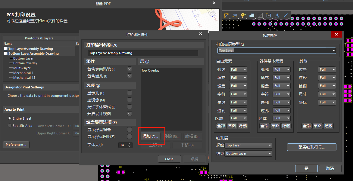
Task: Enable 层镜像 checkbox
Action: [x=130, y=100]
